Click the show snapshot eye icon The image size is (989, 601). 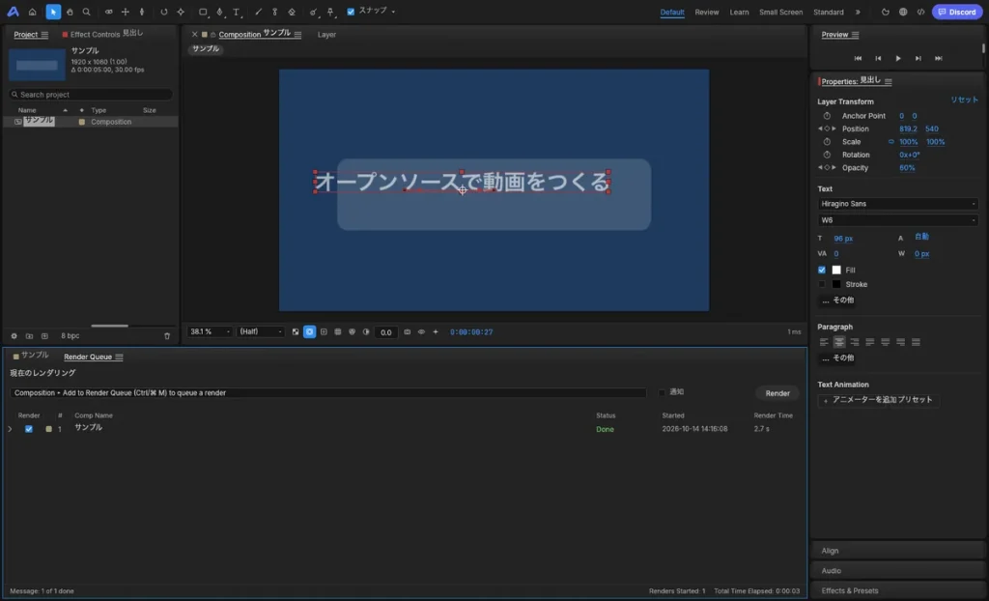(421, 332)
